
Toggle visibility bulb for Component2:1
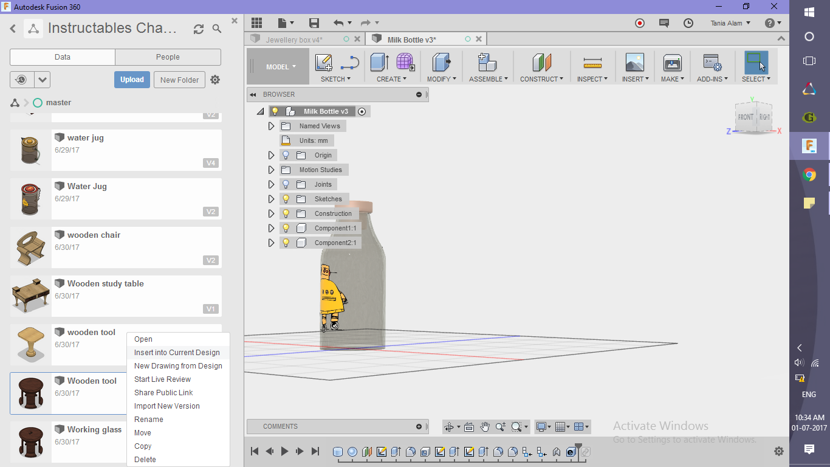click(x=286, y=243)
